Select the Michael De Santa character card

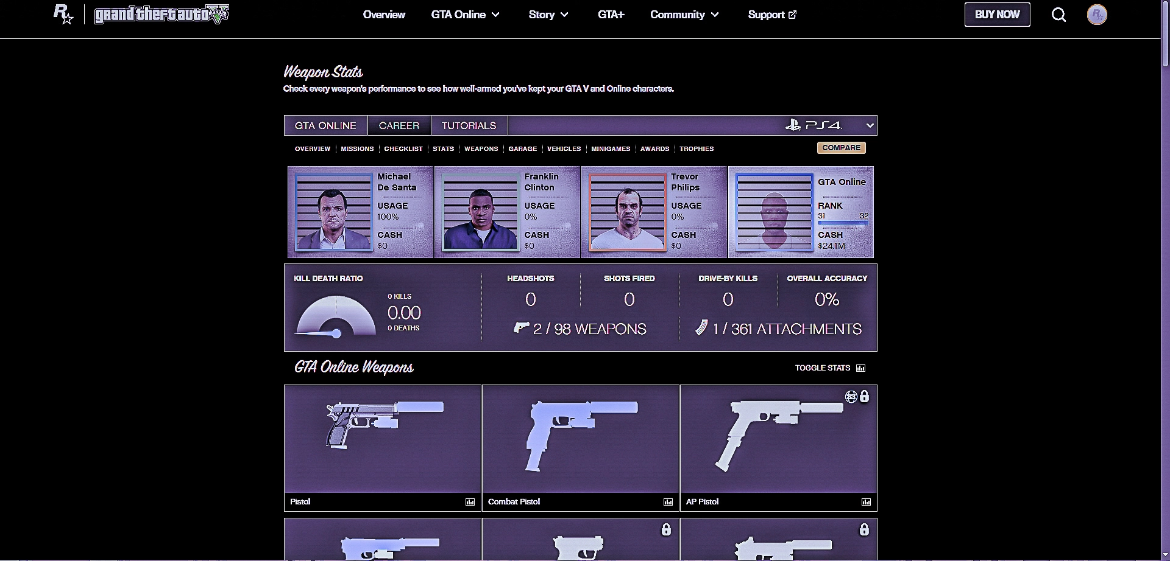pyautogui.click(x=360, y=212)
